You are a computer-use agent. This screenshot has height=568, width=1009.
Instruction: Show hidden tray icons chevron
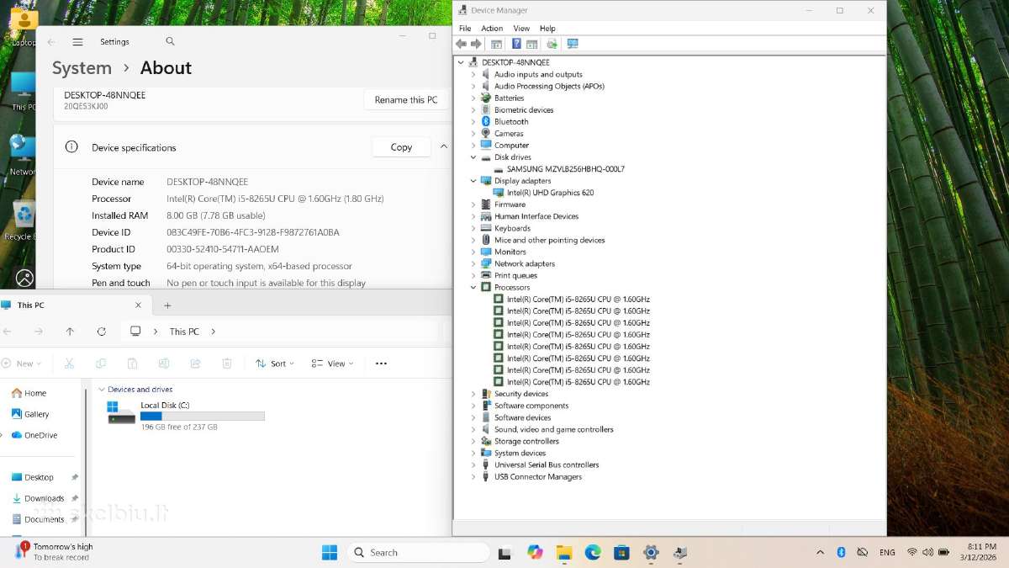[x=820, y=552]
